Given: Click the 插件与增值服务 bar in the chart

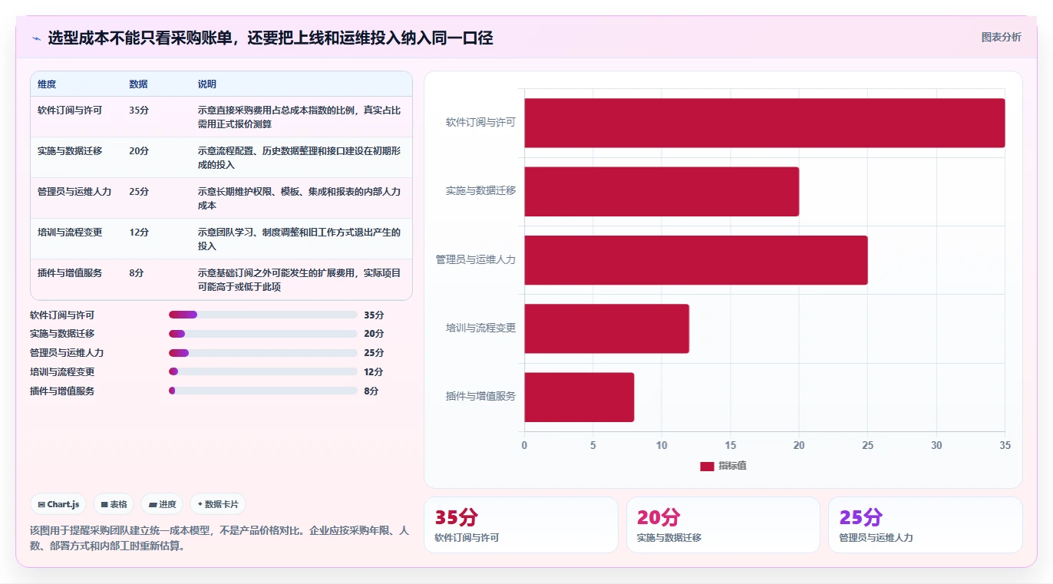Looking at the screenshot, I should (x=579, y=397).
